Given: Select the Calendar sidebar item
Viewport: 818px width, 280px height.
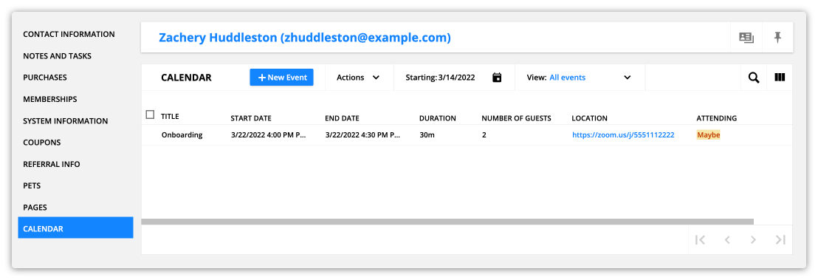Looking at the screenshot, I should (x=75, y=228).
